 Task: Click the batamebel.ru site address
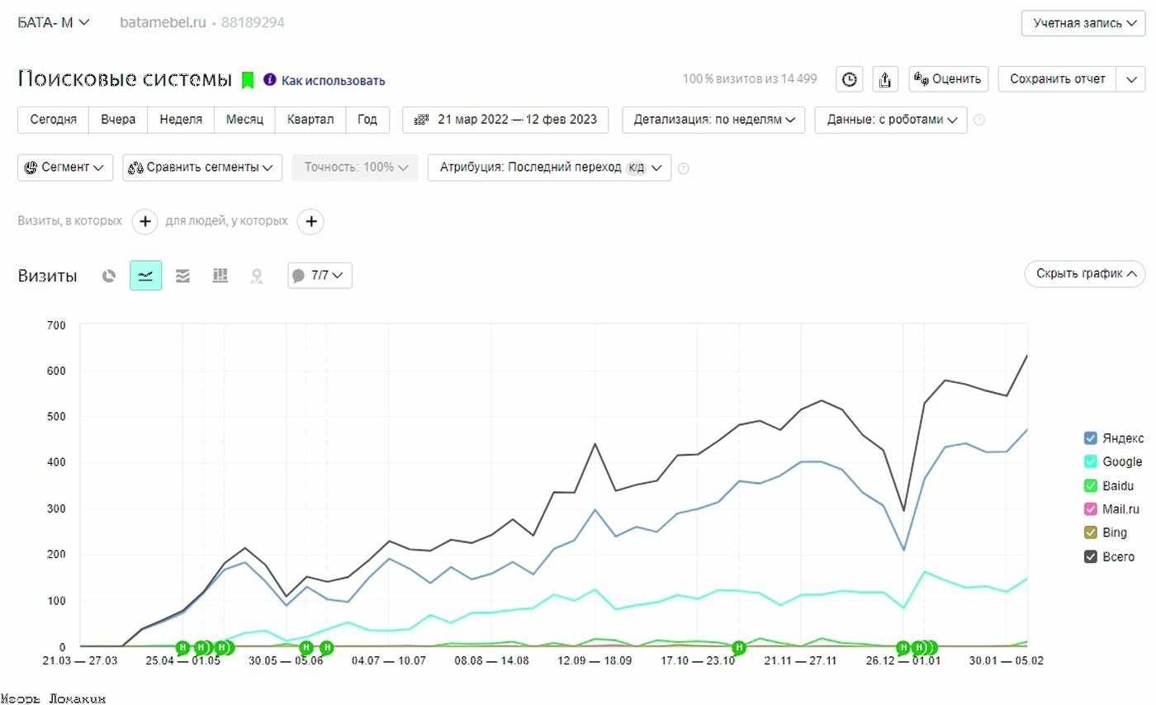(x=163, y=23)
